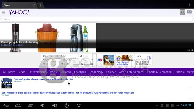Expand the Facebook policy story chevron
The image size is (194, 109).
(190, 88)
